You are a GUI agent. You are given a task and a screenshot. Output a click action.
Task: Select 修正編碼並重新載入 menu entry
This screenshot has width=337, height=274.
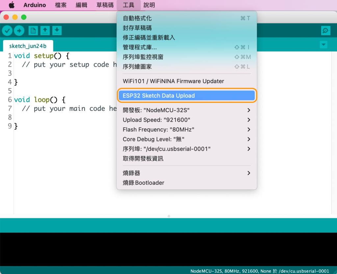187,37
